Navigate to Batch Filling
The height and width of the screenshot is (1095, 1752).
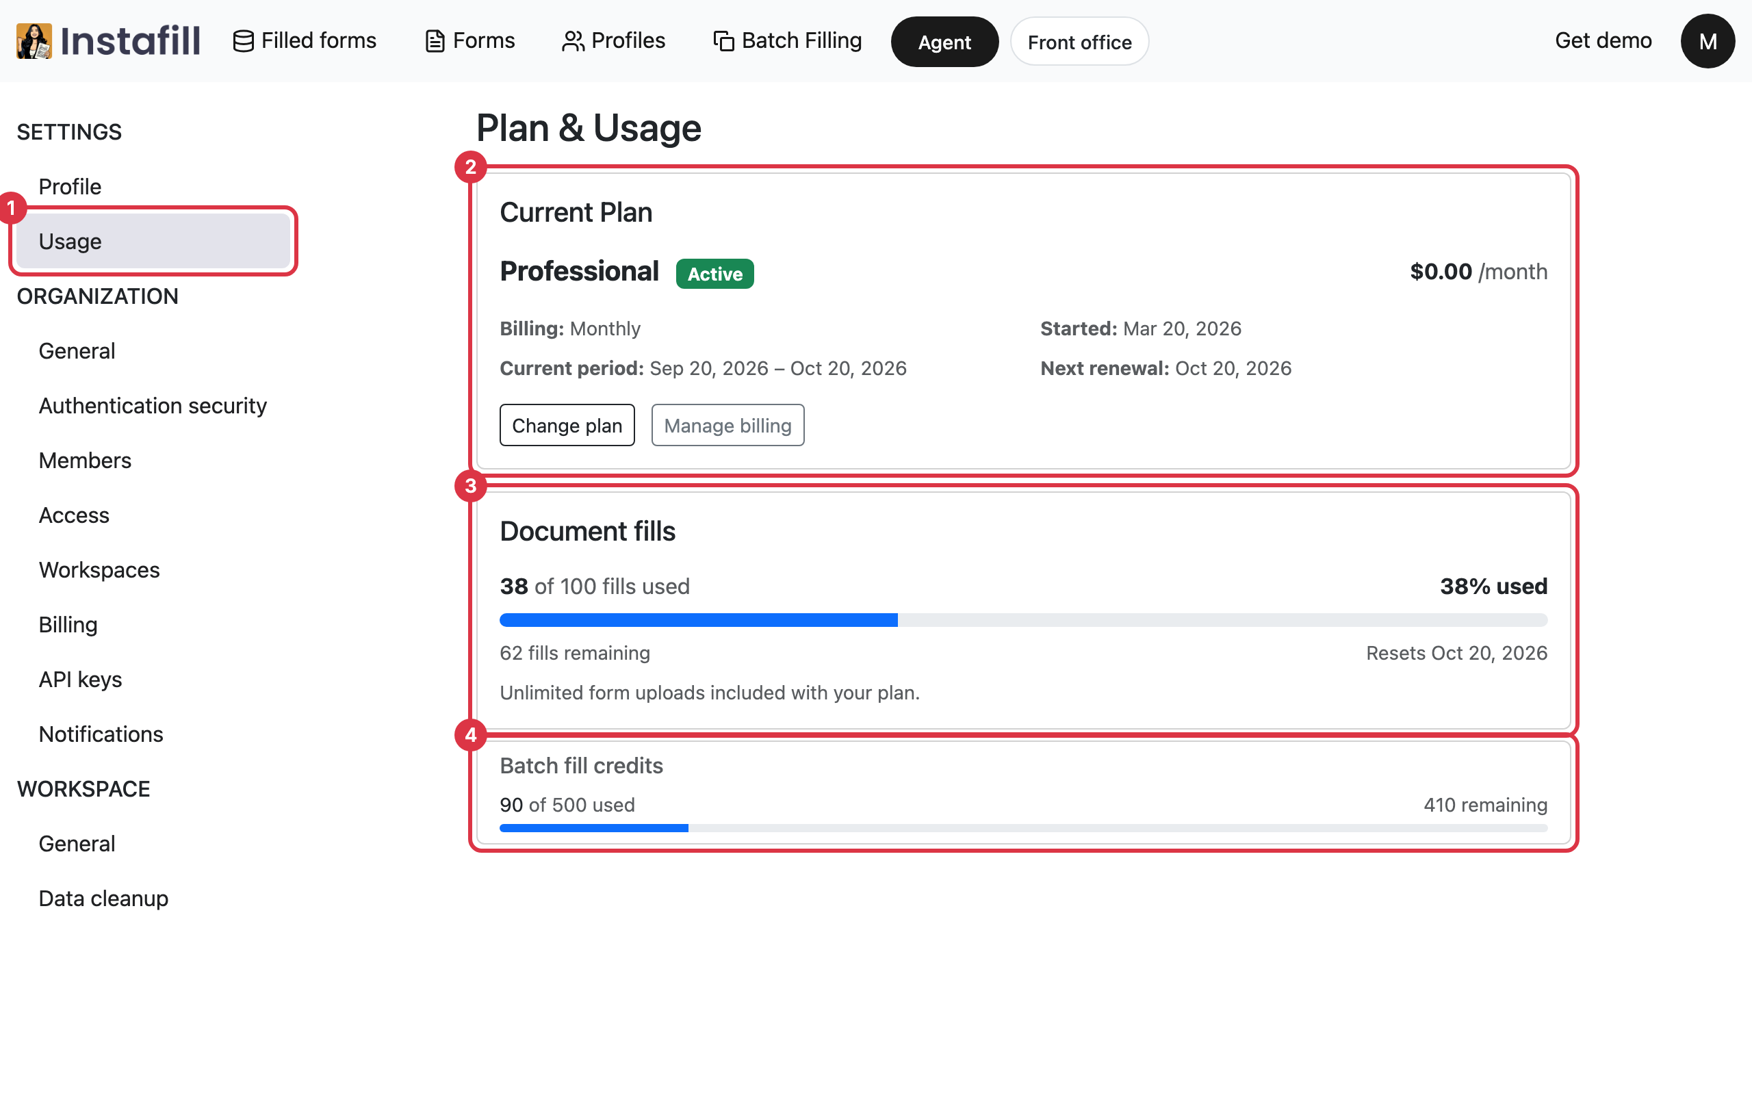[x=788, y=40]
